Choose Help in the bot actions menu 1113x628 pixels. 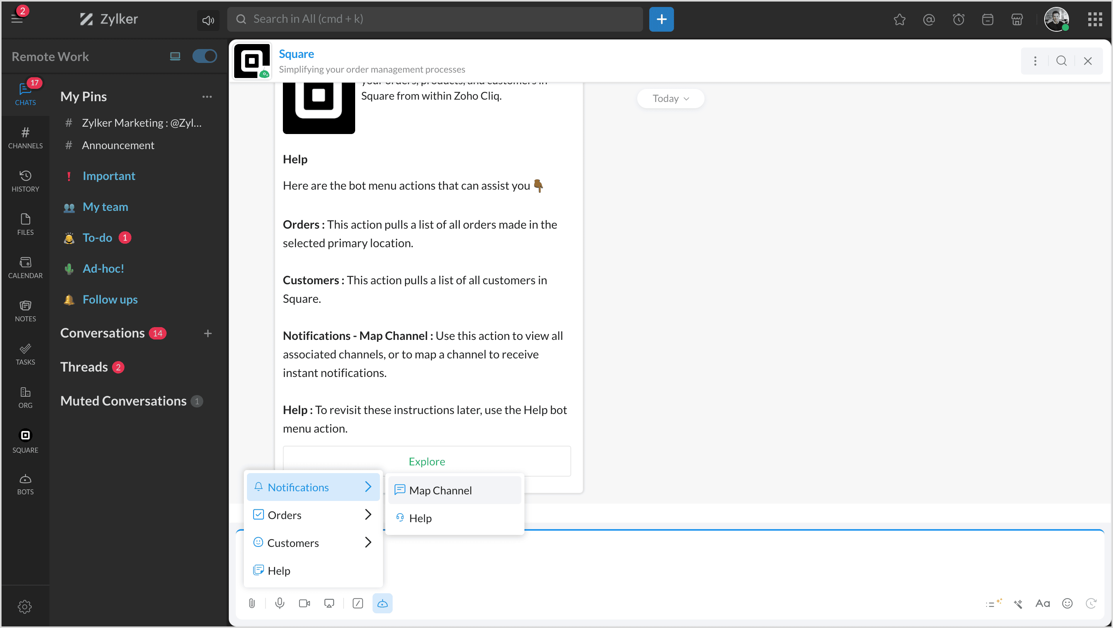click(279, 570)
